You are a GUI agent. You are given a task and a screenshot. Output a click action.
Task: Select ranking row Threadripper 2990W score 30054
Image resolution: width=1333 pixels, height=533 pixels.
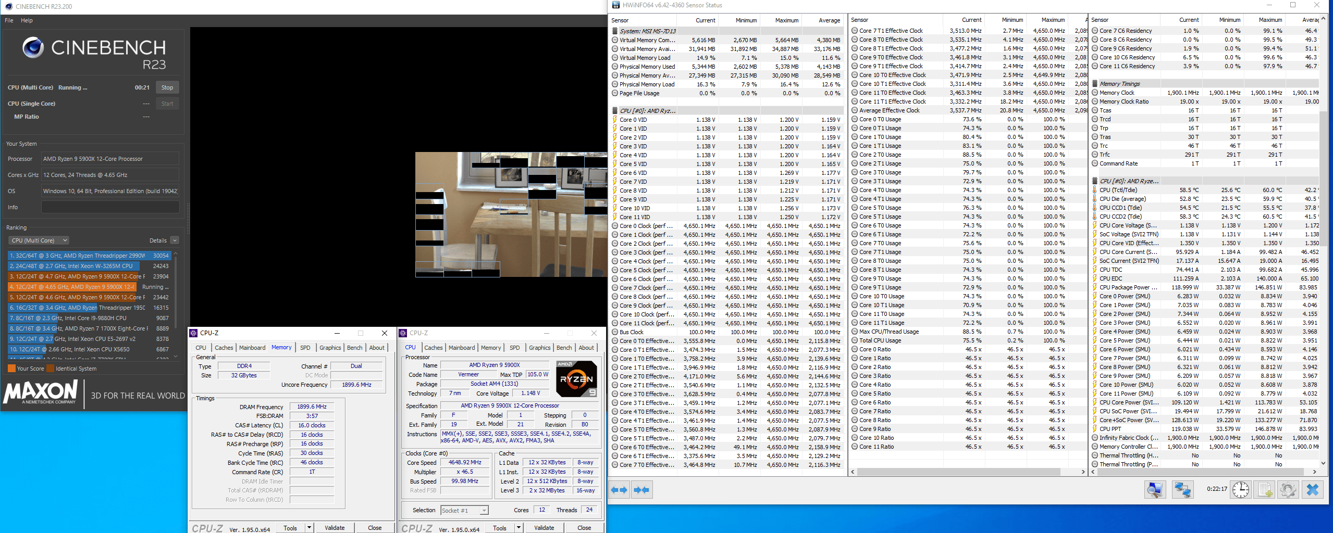click(89, 256)
